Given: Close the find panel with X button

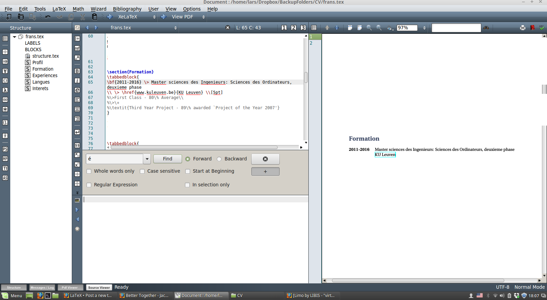Looking at the screenshot, I should coord(265,159).
